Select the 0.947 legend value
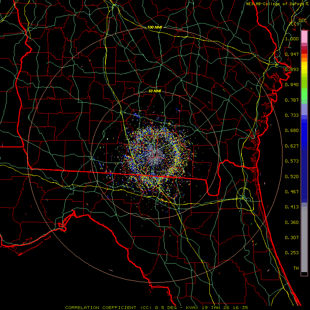This screenshot has height=310, width=310. pos(292,54)
